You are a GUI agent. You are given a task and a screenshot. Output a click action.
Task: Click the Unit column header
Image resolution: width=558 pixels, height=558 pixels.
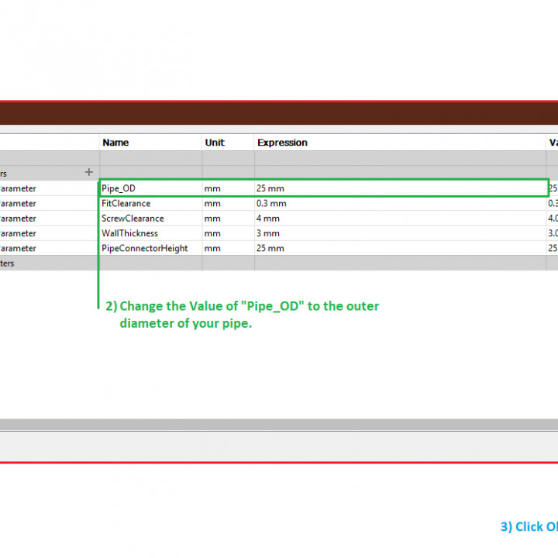click(x=215, y=143)
